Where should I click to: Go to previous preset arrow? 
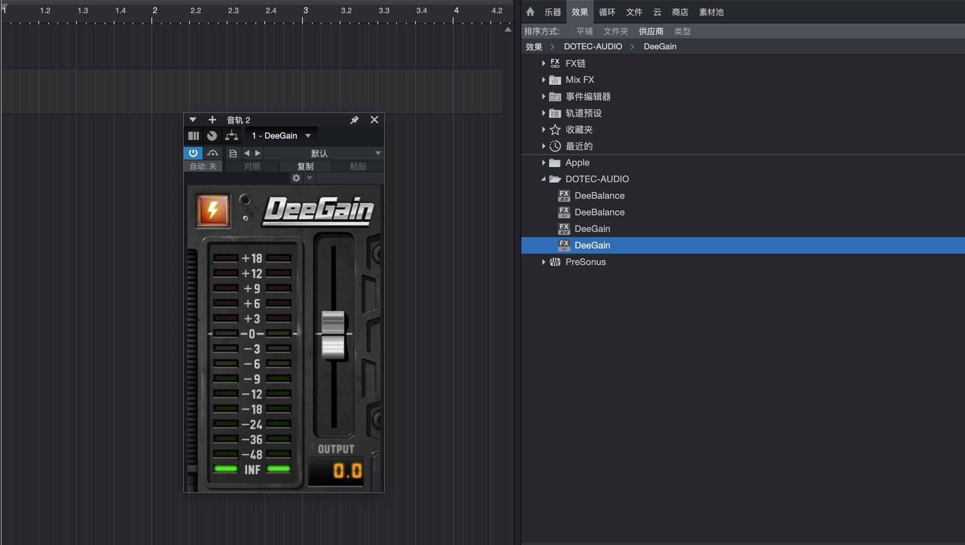coord(247,153)
